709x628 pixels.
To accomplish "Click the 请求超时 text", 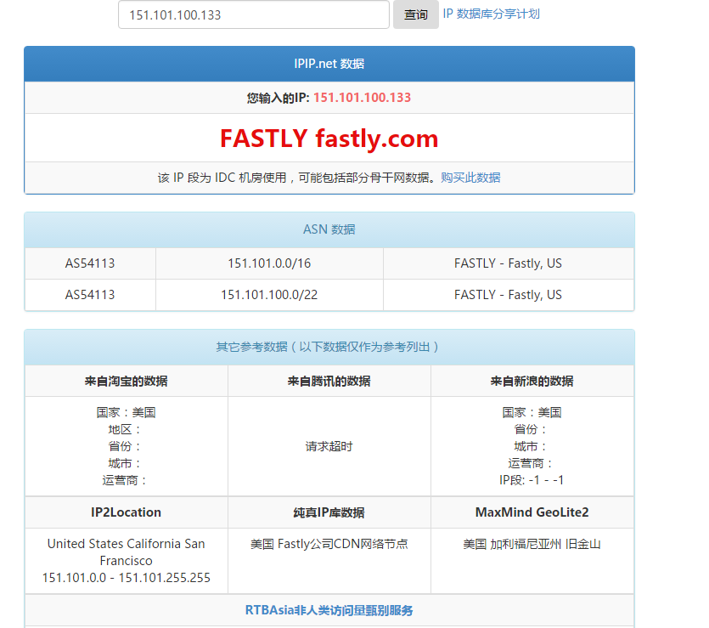I will (329, 446).
